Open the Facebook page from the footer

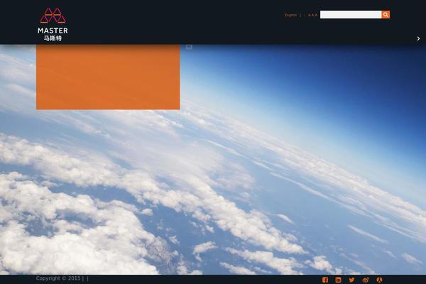325,280
